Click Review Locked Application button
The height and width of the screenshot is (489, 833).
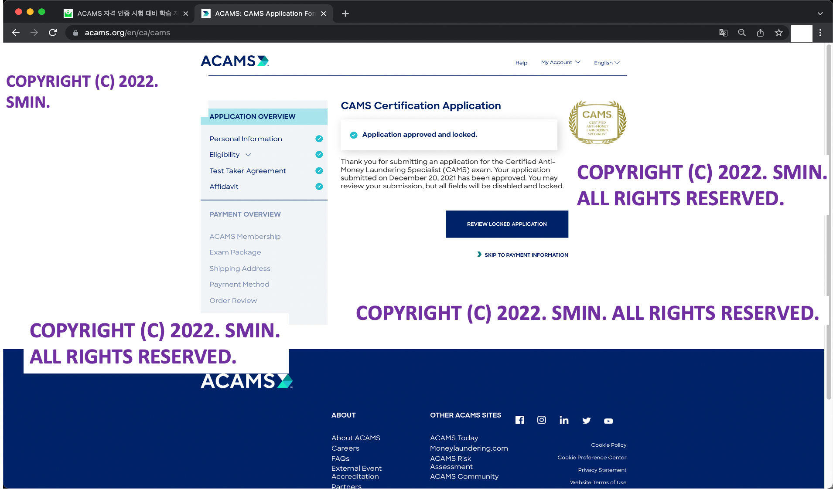507,224
